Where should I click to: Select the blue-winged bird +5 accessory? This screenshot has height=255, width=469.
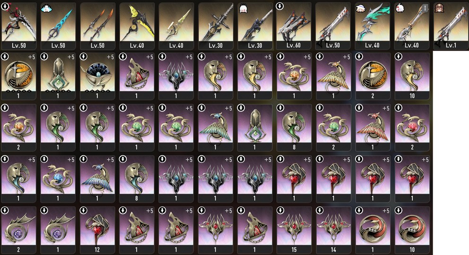(x=97, y=179)
